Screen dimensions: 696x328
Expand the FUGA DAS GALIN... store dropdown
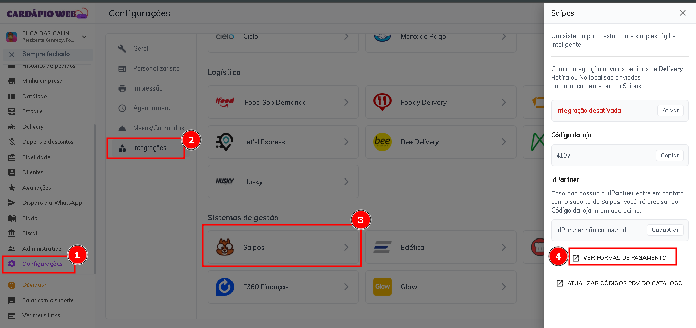tap(84, 37)
